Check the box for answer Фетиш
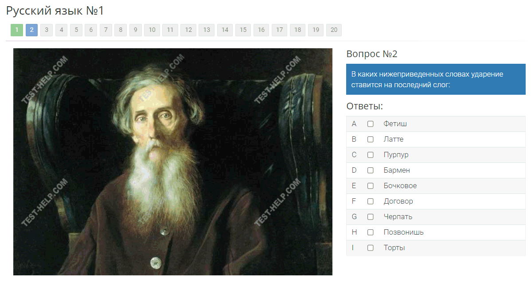Image resolution: width=531 pixels, height=282 pixels. click(x=371, y=124)
